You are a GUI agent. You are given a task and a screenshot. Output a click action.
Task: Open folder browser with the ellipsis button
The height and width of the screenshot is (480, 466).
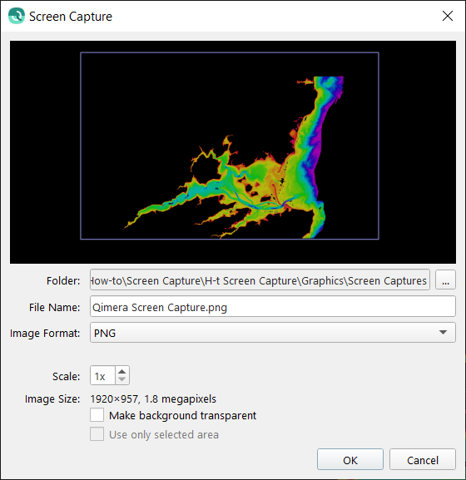[445, 280]
